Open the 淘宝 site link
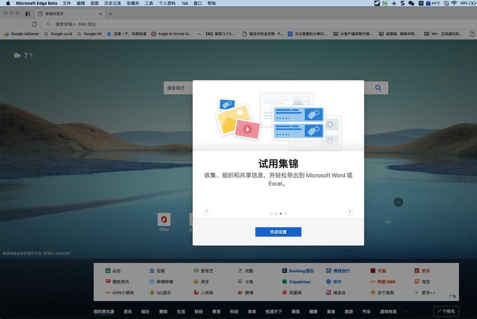The height and width of the screenshot is (319, 477). tap(422, 282)
